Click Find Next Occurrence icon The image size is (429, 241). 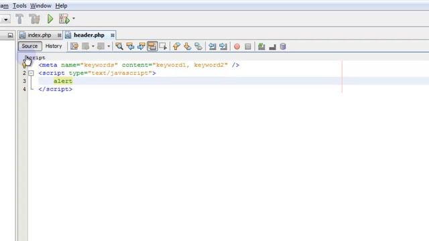pyautogui.click(x=141, y=46)
